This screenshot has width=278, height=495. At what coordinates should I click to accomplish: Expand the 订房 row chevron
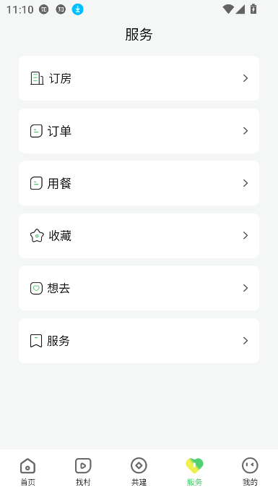pyautogui.click(x=246, y=78)
